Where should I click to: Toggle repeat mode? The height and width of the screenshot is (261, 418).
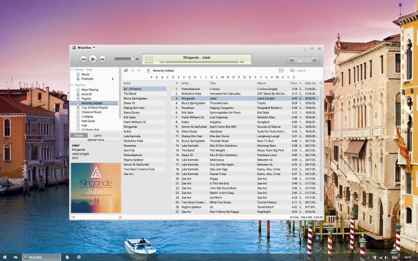click(307, 61)
